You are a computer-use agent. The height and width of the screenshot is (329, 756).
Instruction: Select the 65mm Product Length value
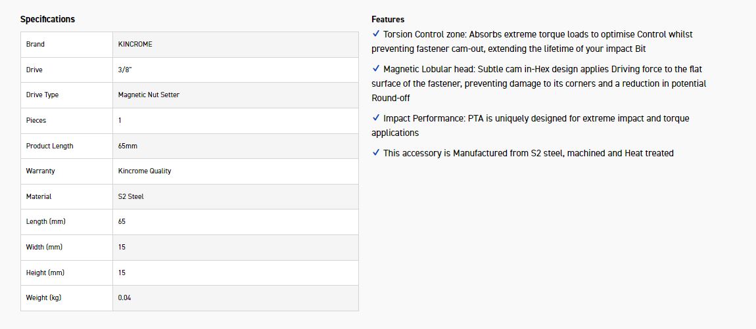click(128, 146)
